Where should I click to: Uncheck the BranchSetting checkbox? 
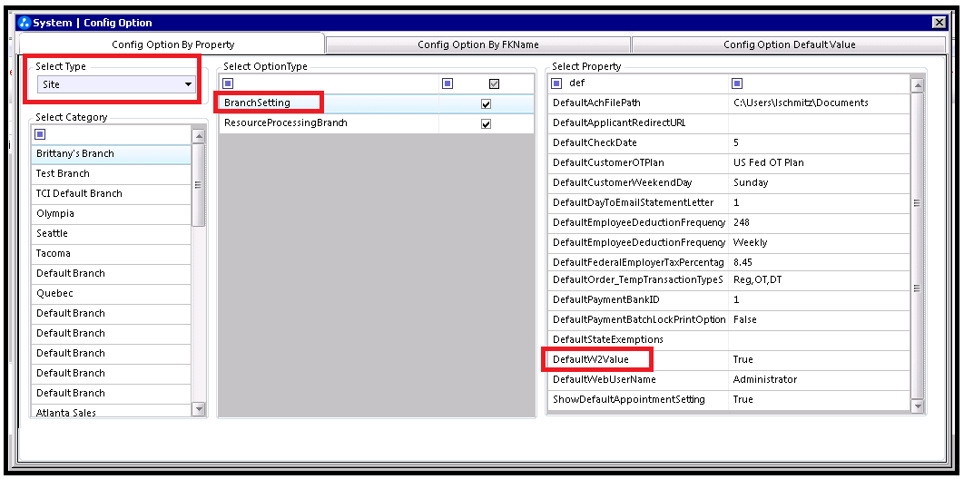[x=487, y=103]
